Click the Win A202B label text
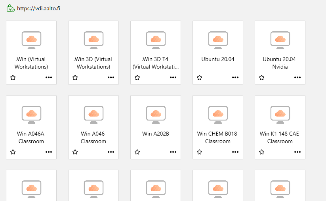The height and width of the screenshot is (201, 326). pyautogui.click(x=156, y=134)
